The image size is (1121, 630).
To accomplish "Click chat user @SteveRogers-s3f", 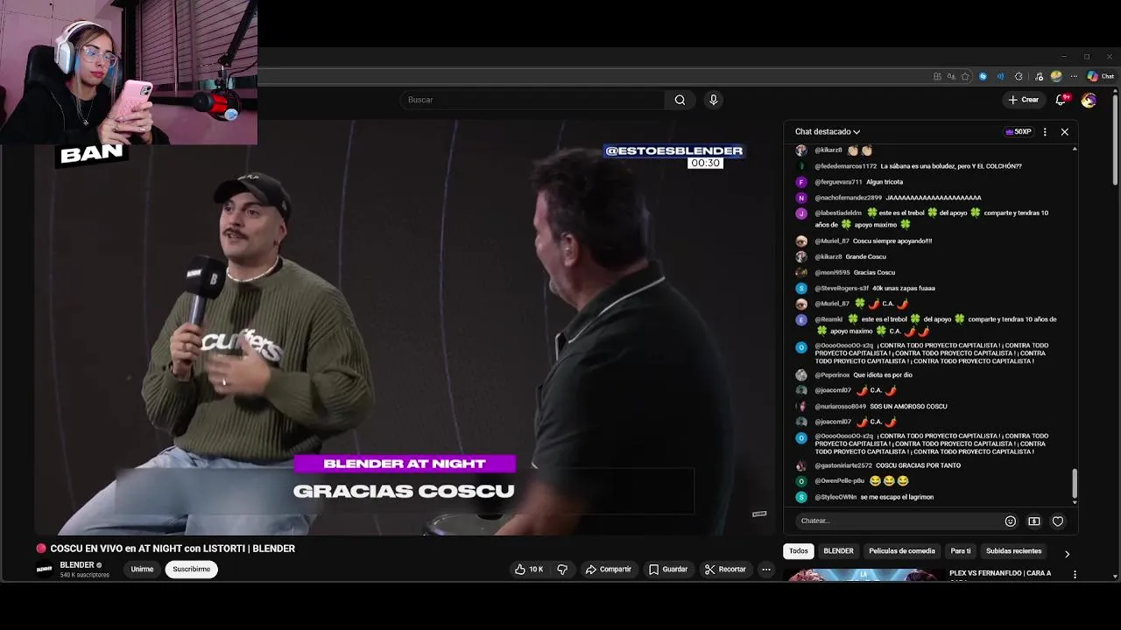I will click(842, 289).
